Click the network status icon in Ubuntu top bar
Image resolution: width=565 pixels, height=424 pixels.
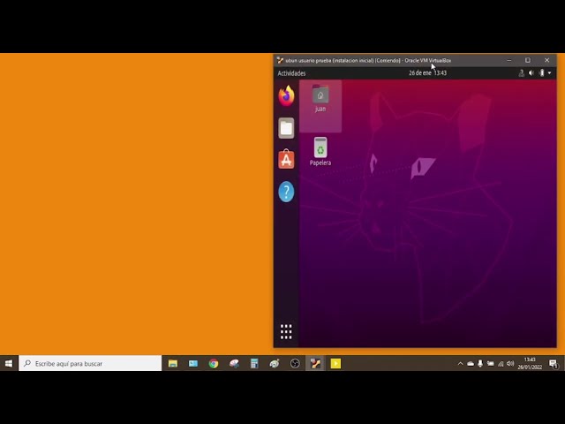tap(521, 73)
